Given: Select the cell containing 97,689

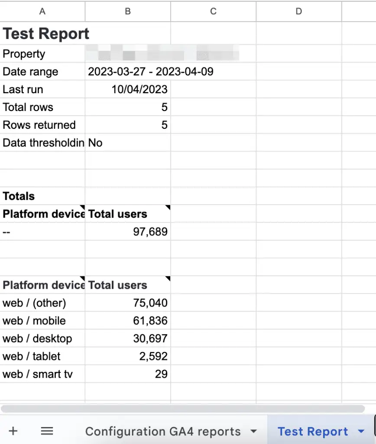Looking at the screenshot, I should pos(127,232).
